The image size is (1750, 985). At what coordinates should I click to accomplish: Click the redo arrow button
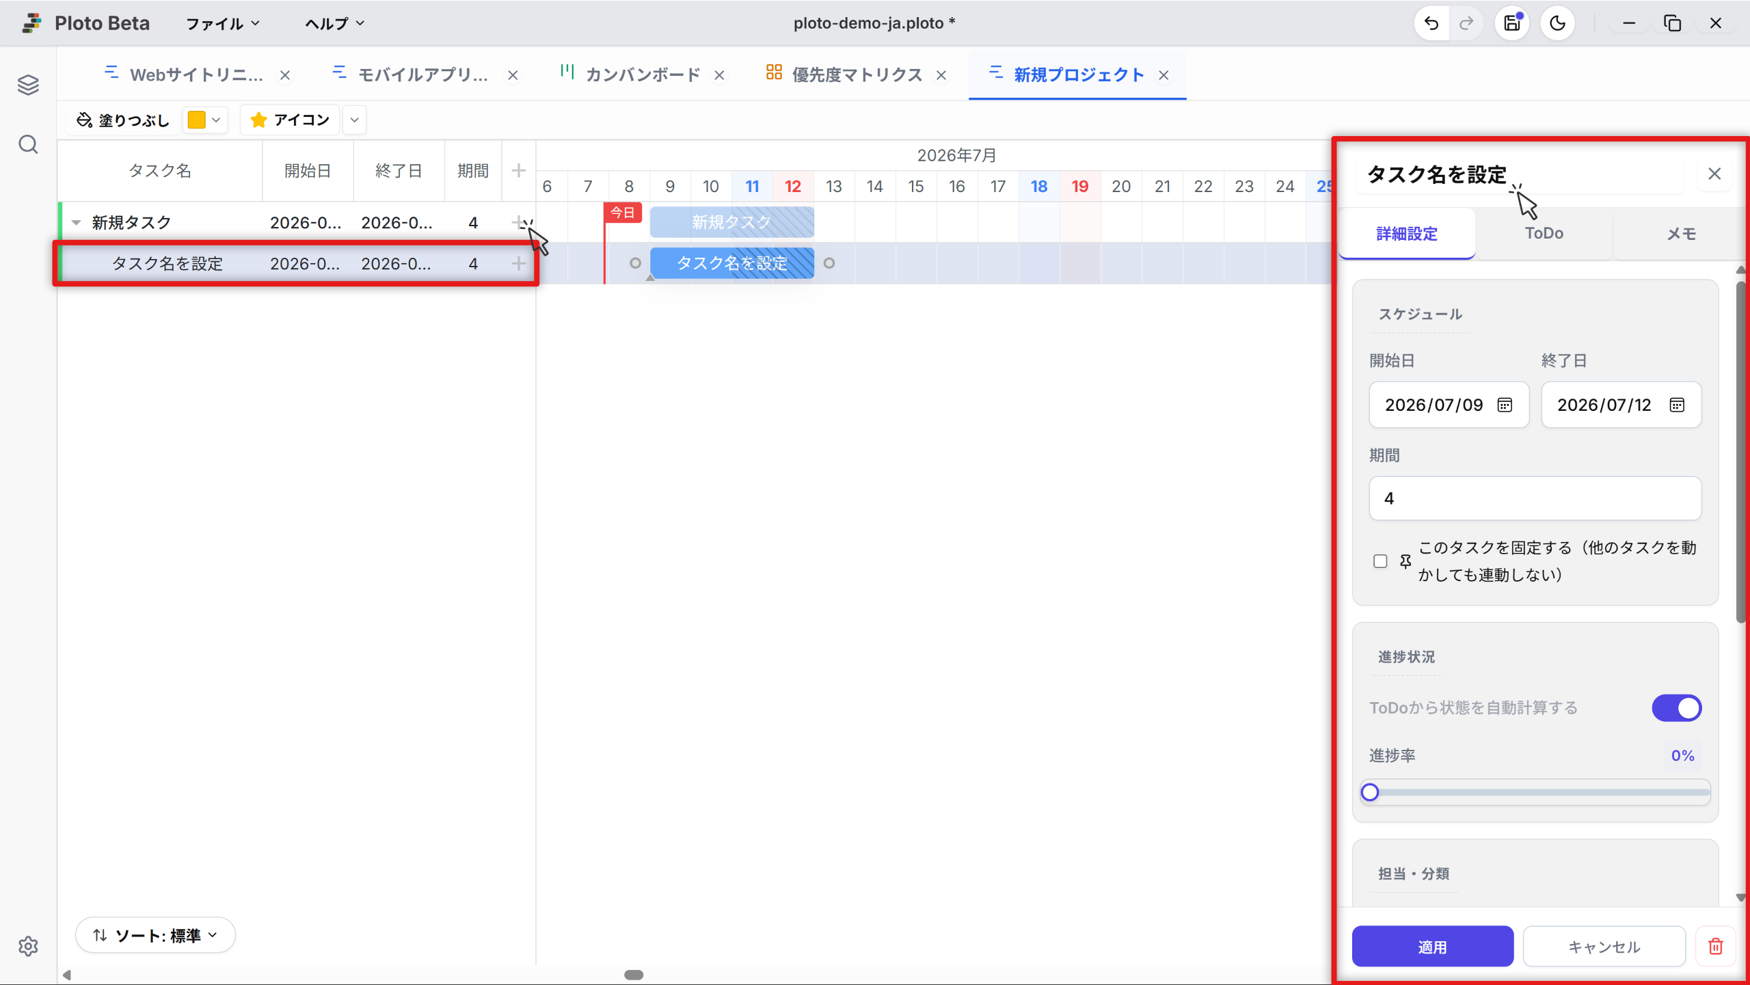coord(1466,23)
